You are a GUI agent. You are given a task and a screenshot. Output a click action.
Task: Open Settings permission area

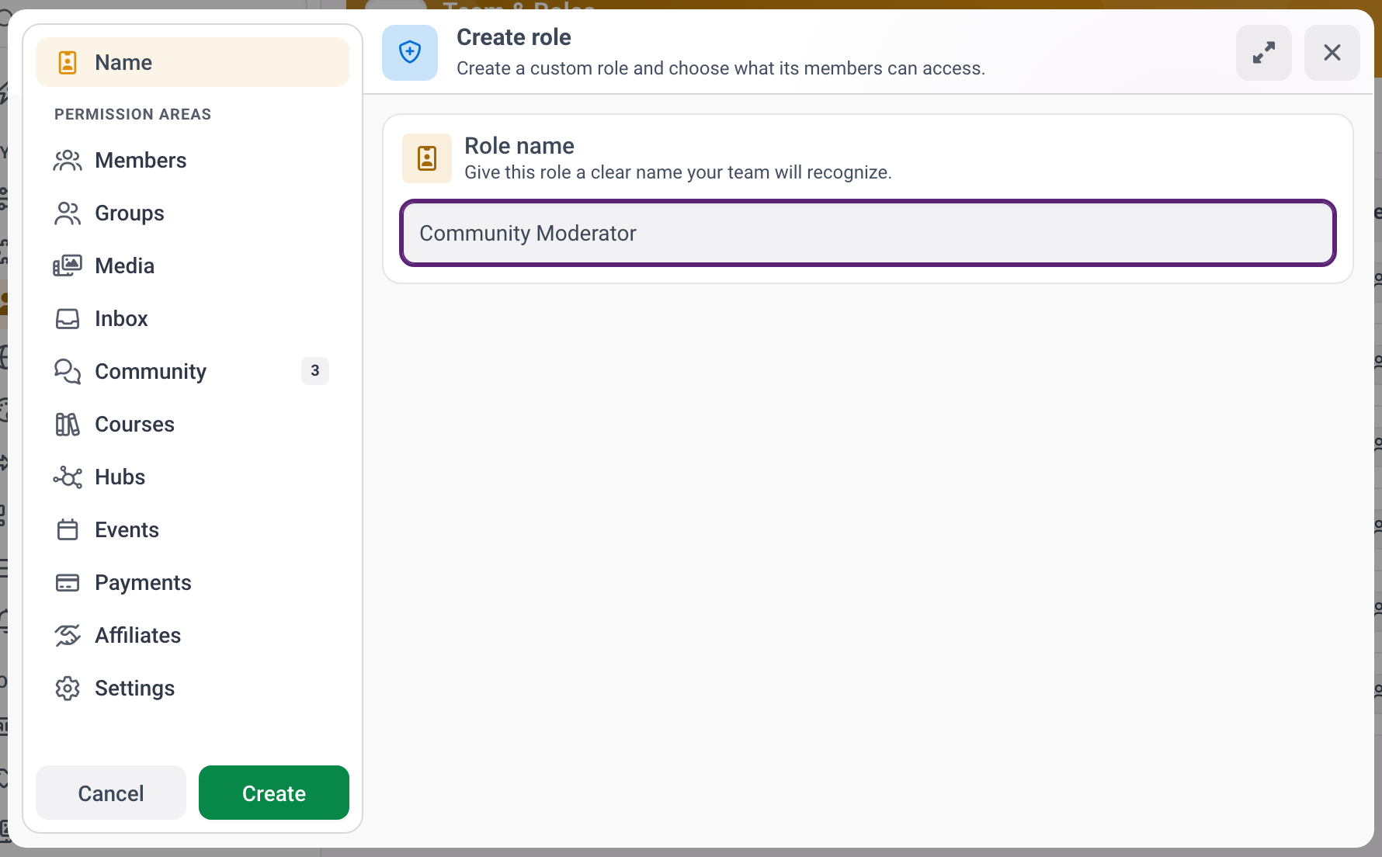193,689
